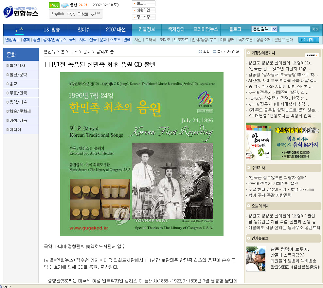Select the 뉴스 main tab

tap(20, 30)
